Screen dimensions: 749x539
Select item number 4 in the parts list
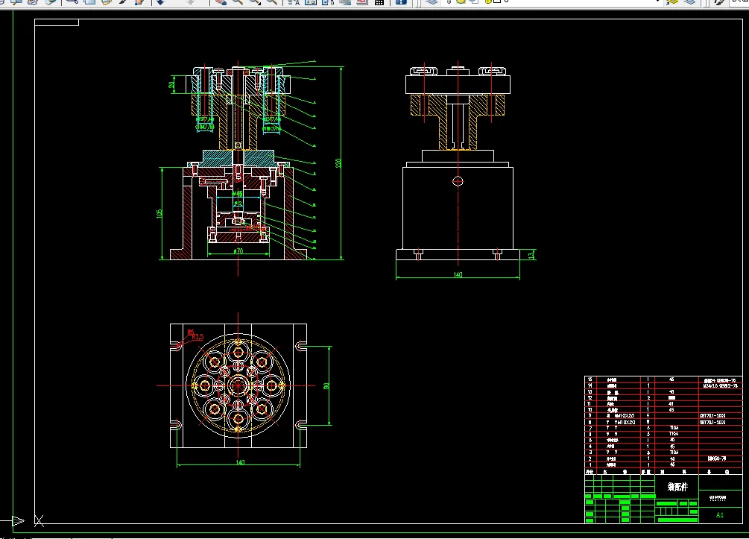(x=590, y=447)
